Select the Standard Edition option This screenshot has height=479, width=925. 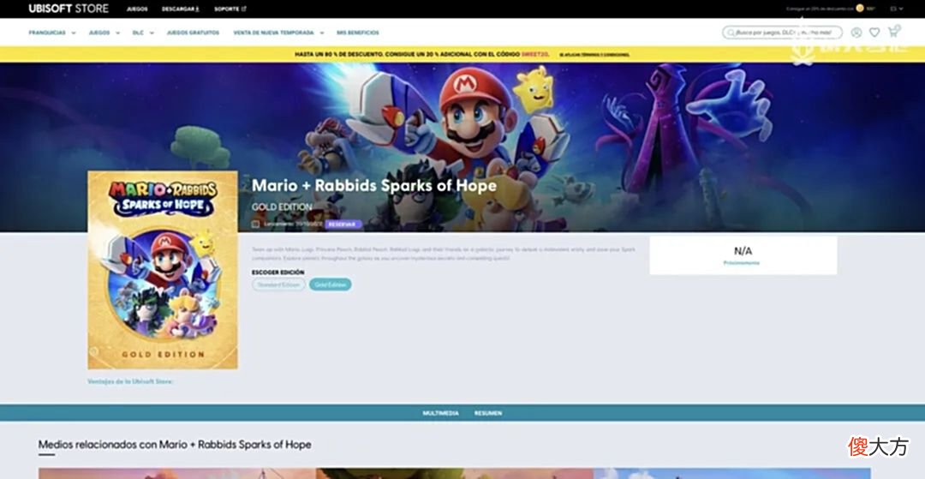(278, 284)
